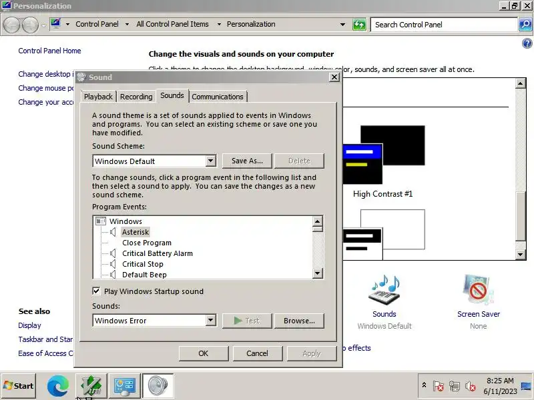The height and width of the screenshot is (400, 534).
Task: Select the Sounds tab
Action: point(172,95)
